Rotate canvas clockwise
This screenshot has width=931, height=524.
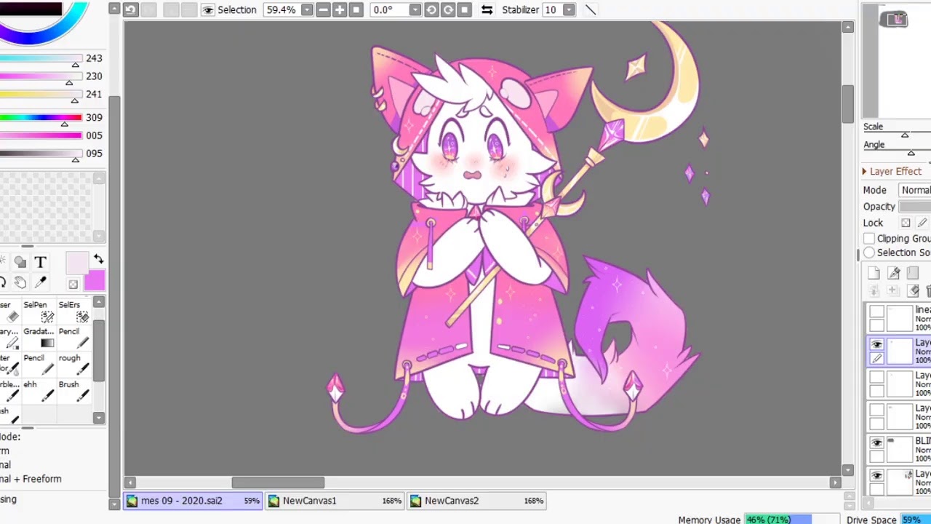click(448, 9)
